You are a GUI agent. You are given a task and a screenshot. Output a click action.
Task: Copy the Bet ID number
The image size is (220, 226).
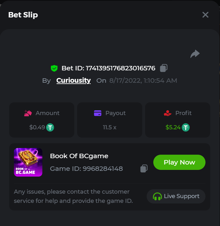[x=164, y=68]
